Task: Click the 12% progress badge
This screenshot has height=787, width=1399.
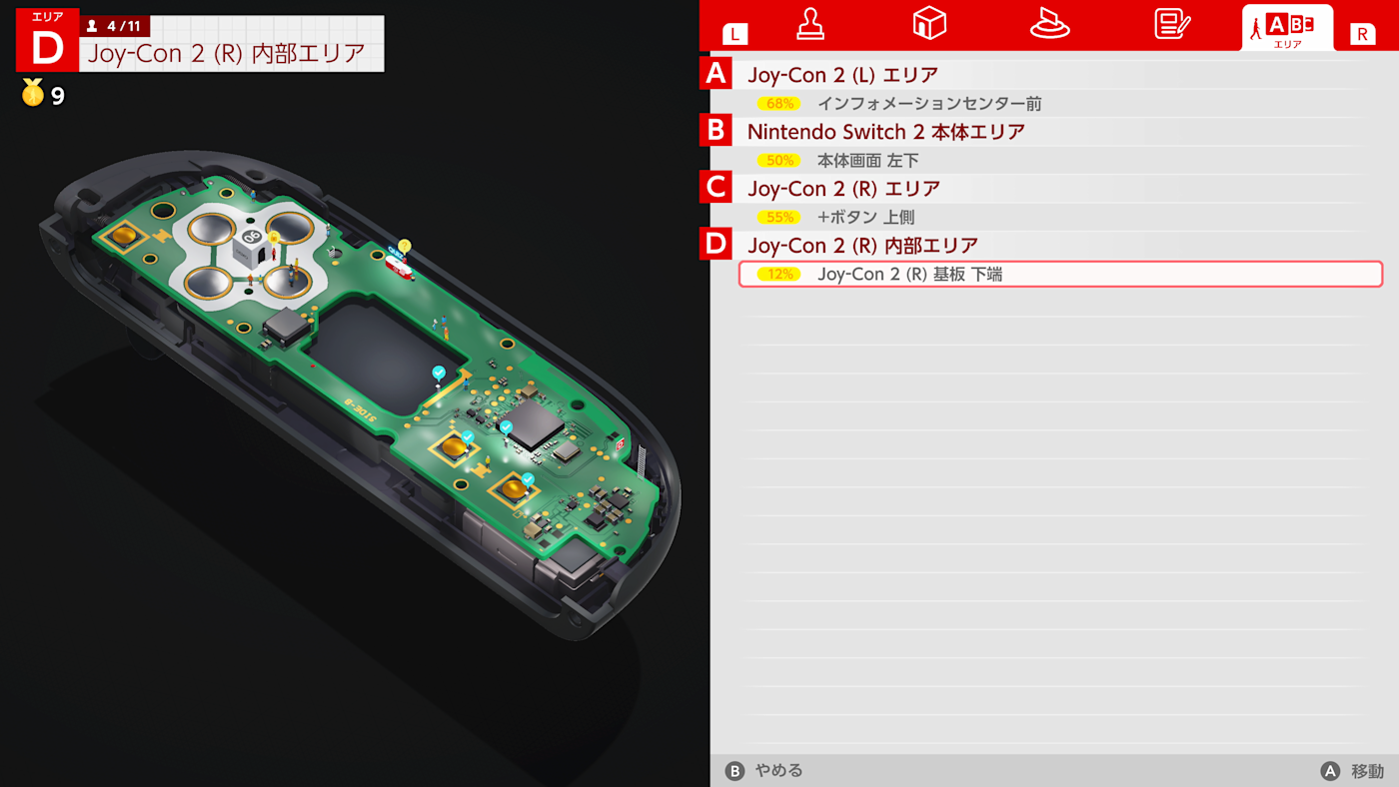Action: pyautogui.click(x=779, y=275)
